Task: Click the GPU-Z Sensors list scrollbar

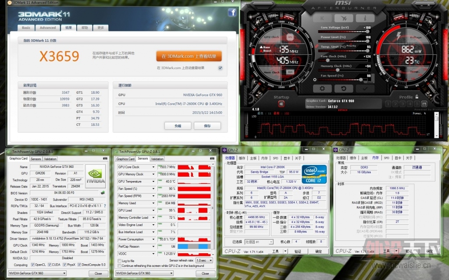Action: point(213,209)
